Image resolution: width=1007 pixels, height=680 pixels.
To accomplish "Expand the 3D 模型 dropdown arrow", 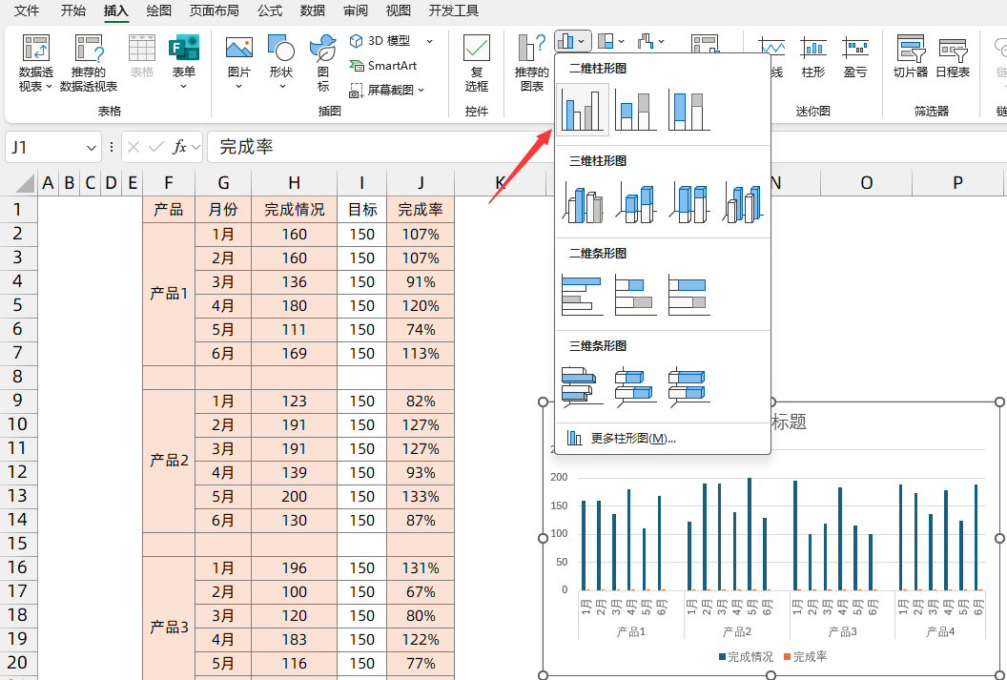I will point(430,41).
